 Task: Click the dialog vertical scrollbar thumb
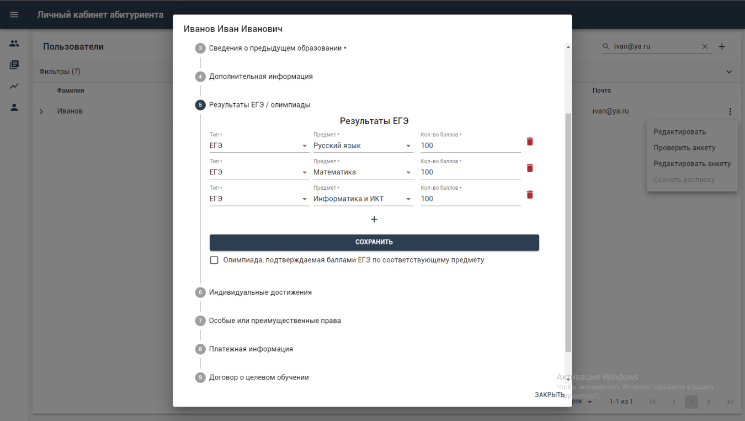[568, 232]
